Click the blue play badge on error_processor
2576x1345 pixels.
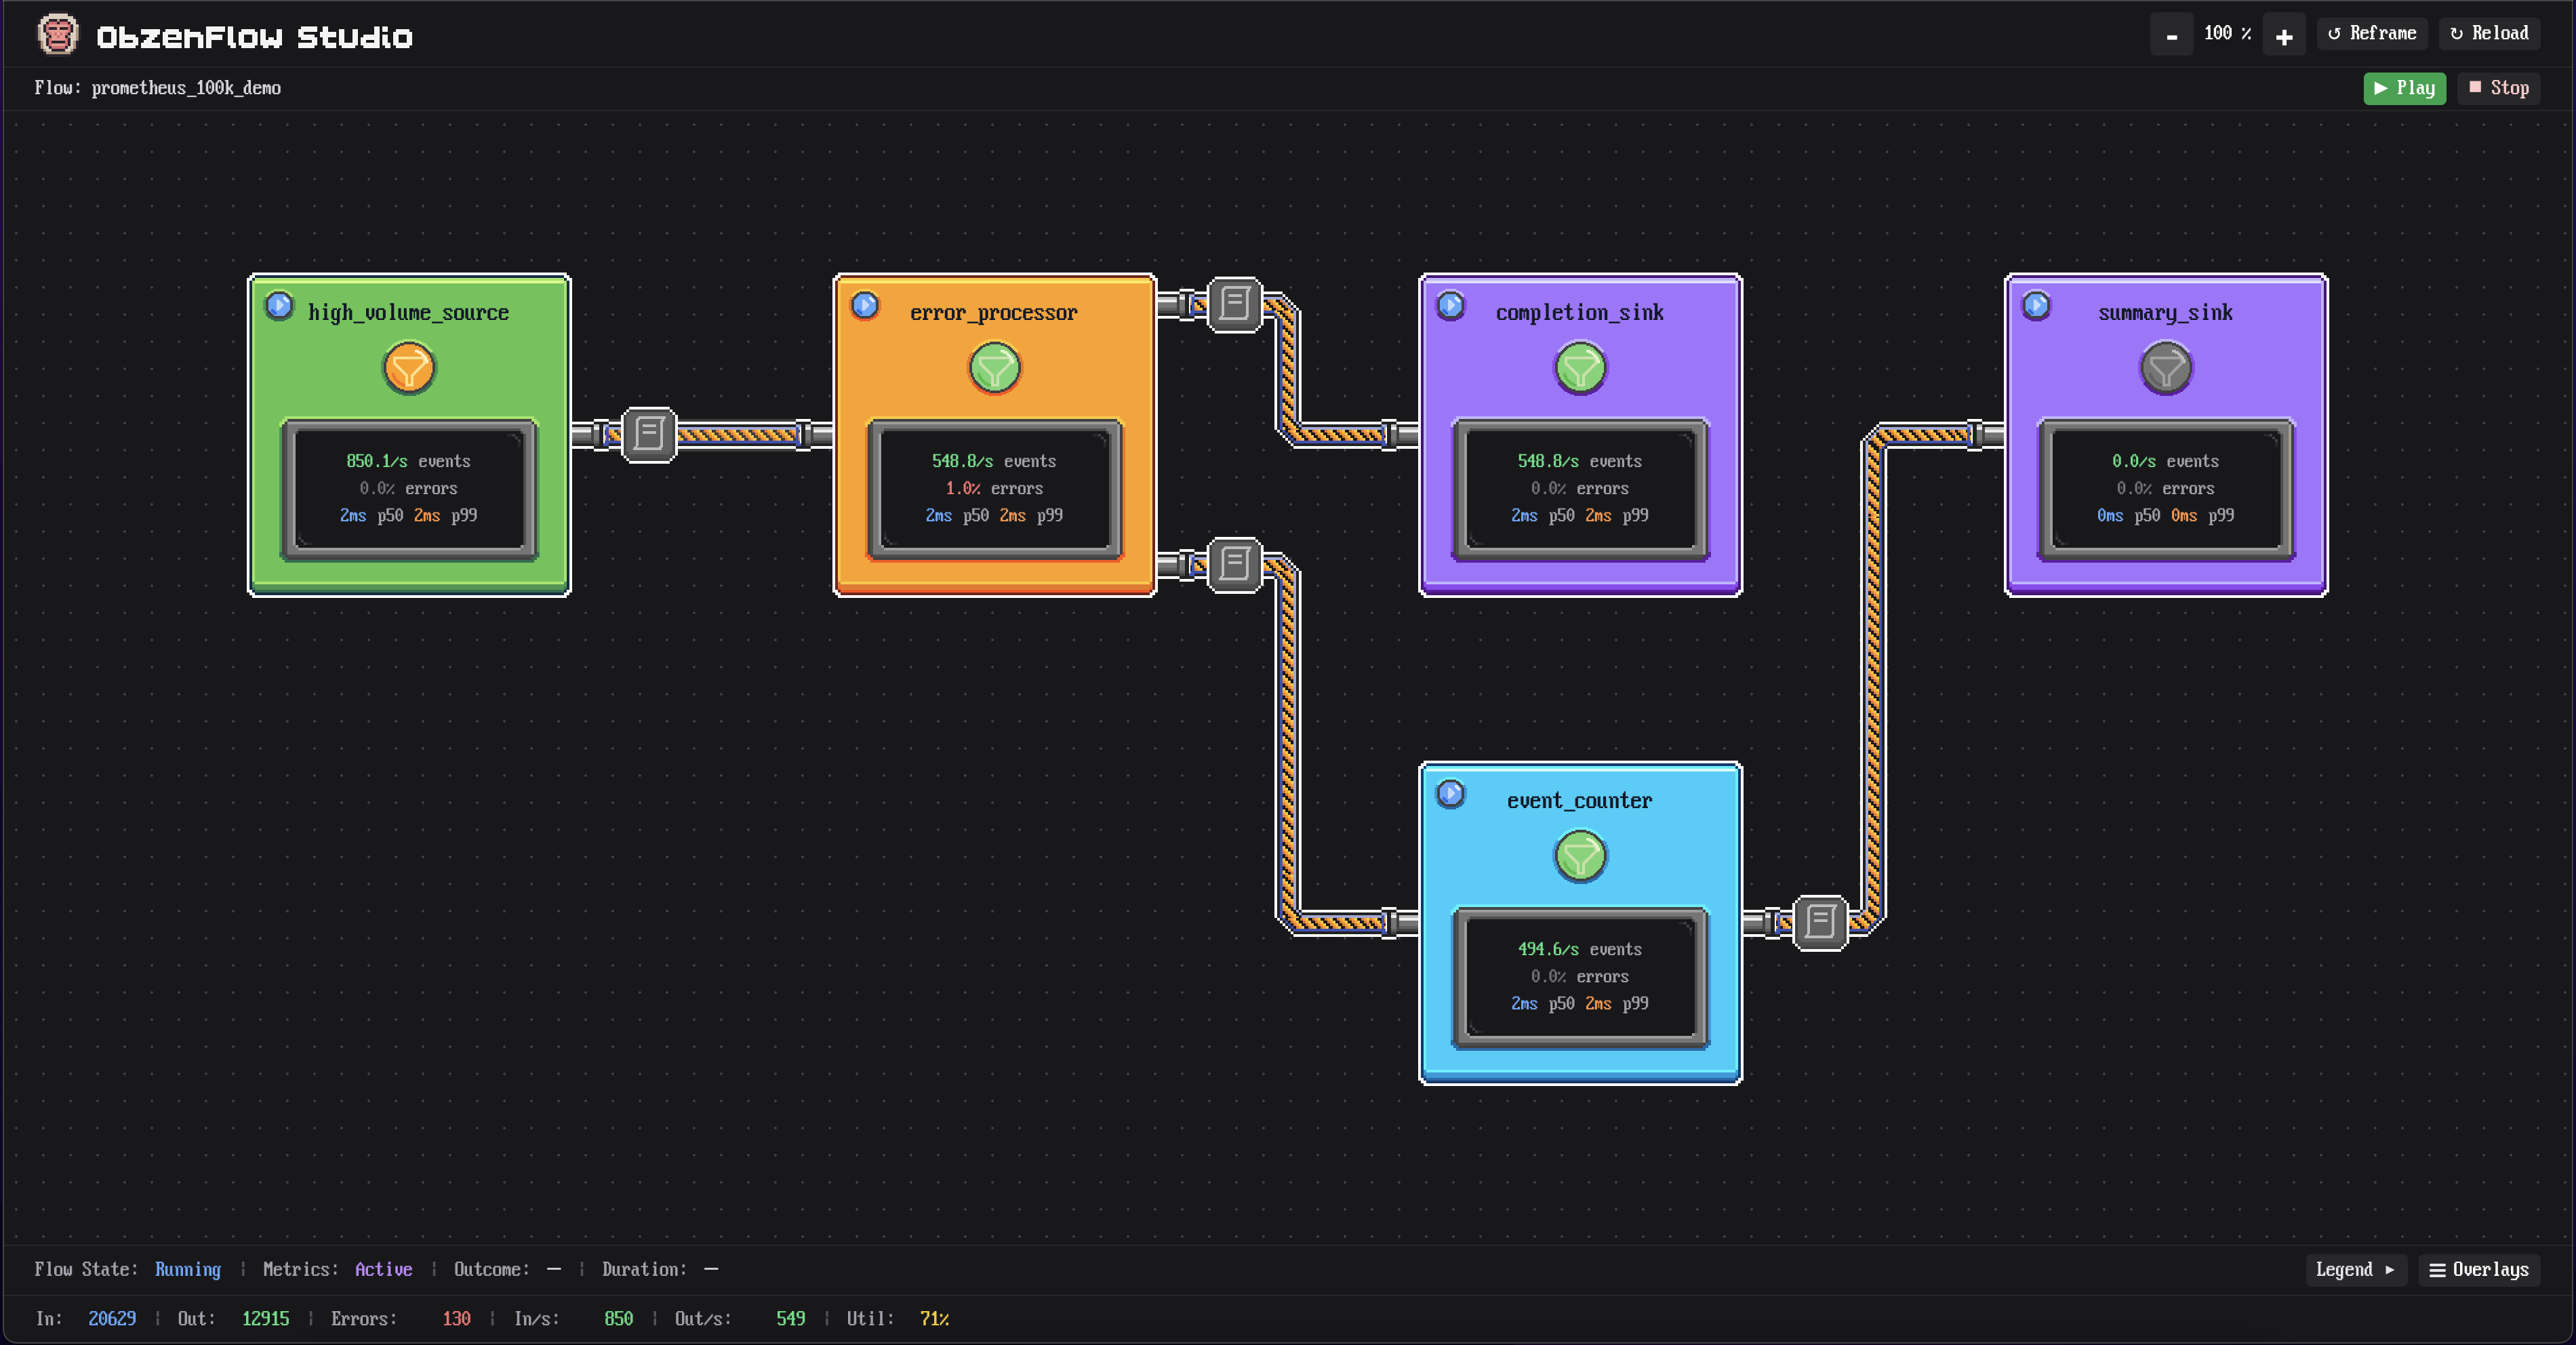865,305
